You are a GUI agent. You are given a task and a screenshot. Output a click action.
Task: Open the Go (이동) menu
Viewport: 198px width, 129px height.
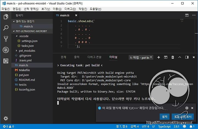(57, 9)
